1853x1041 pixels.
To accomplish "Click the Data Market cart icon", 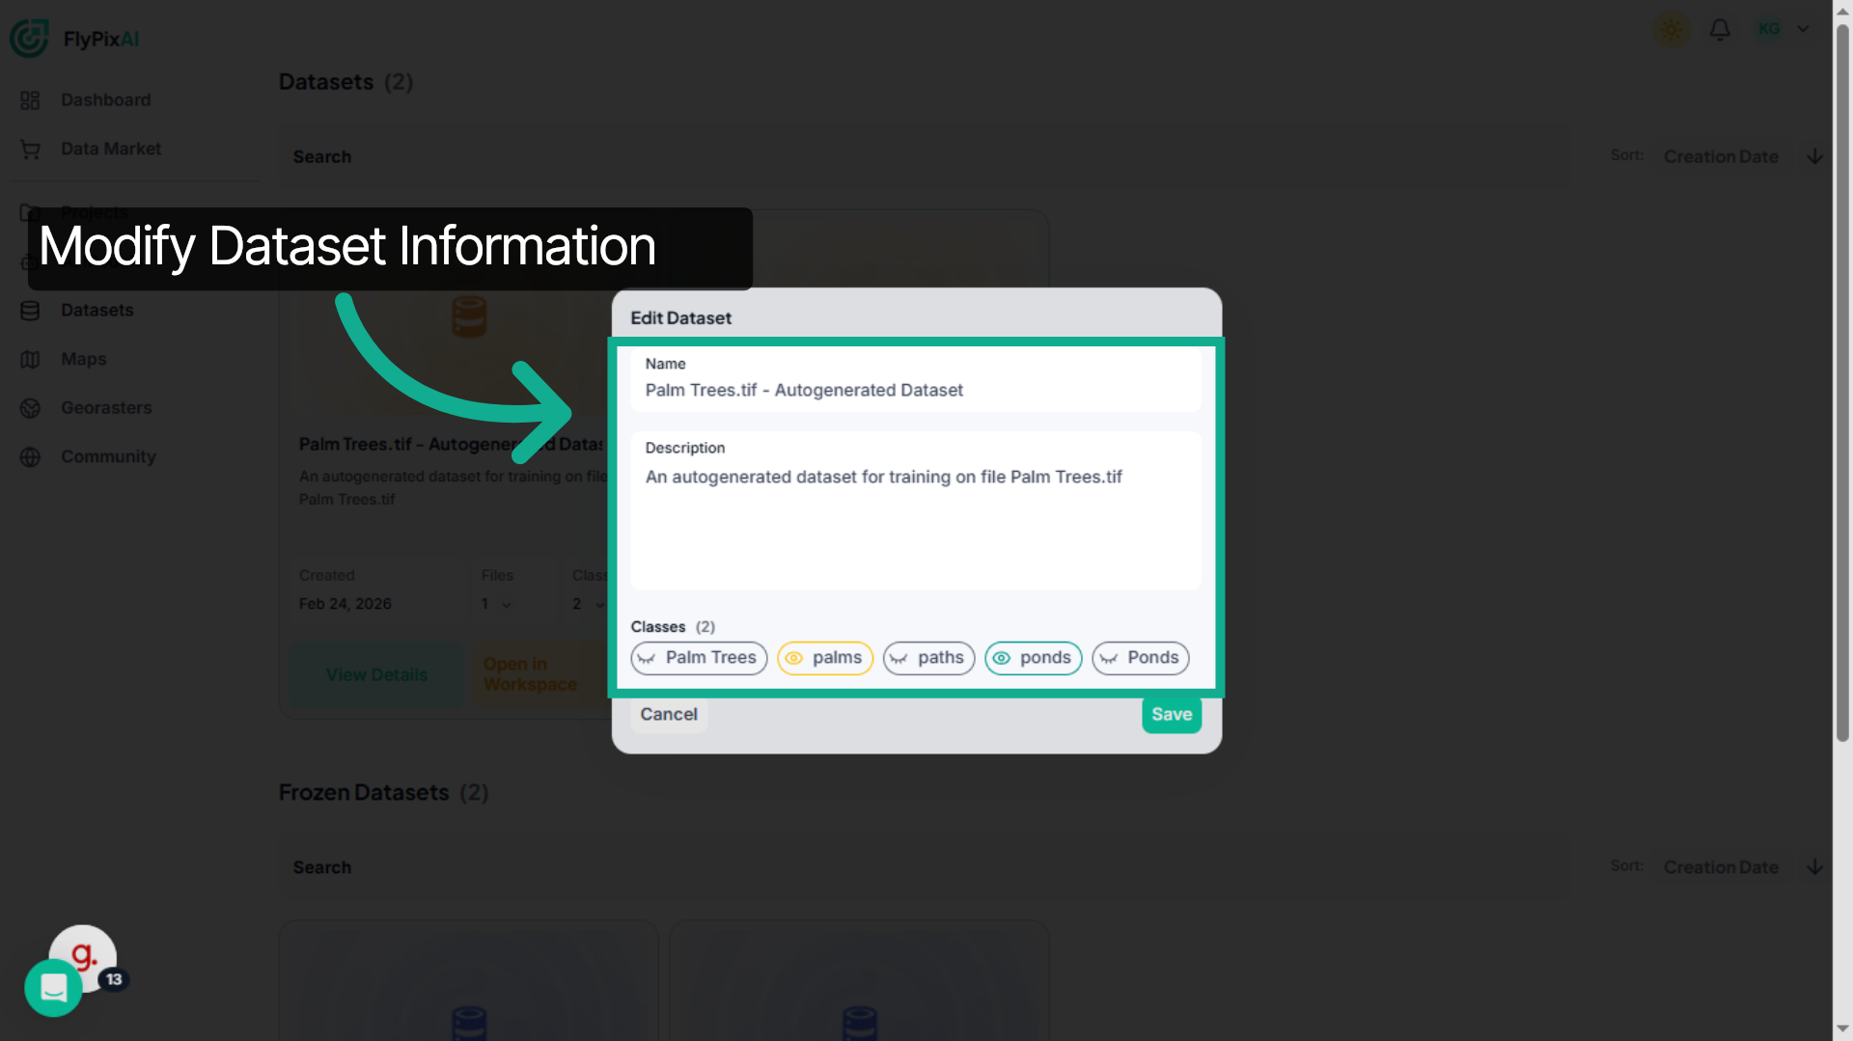I will click(x=30, y=150).
